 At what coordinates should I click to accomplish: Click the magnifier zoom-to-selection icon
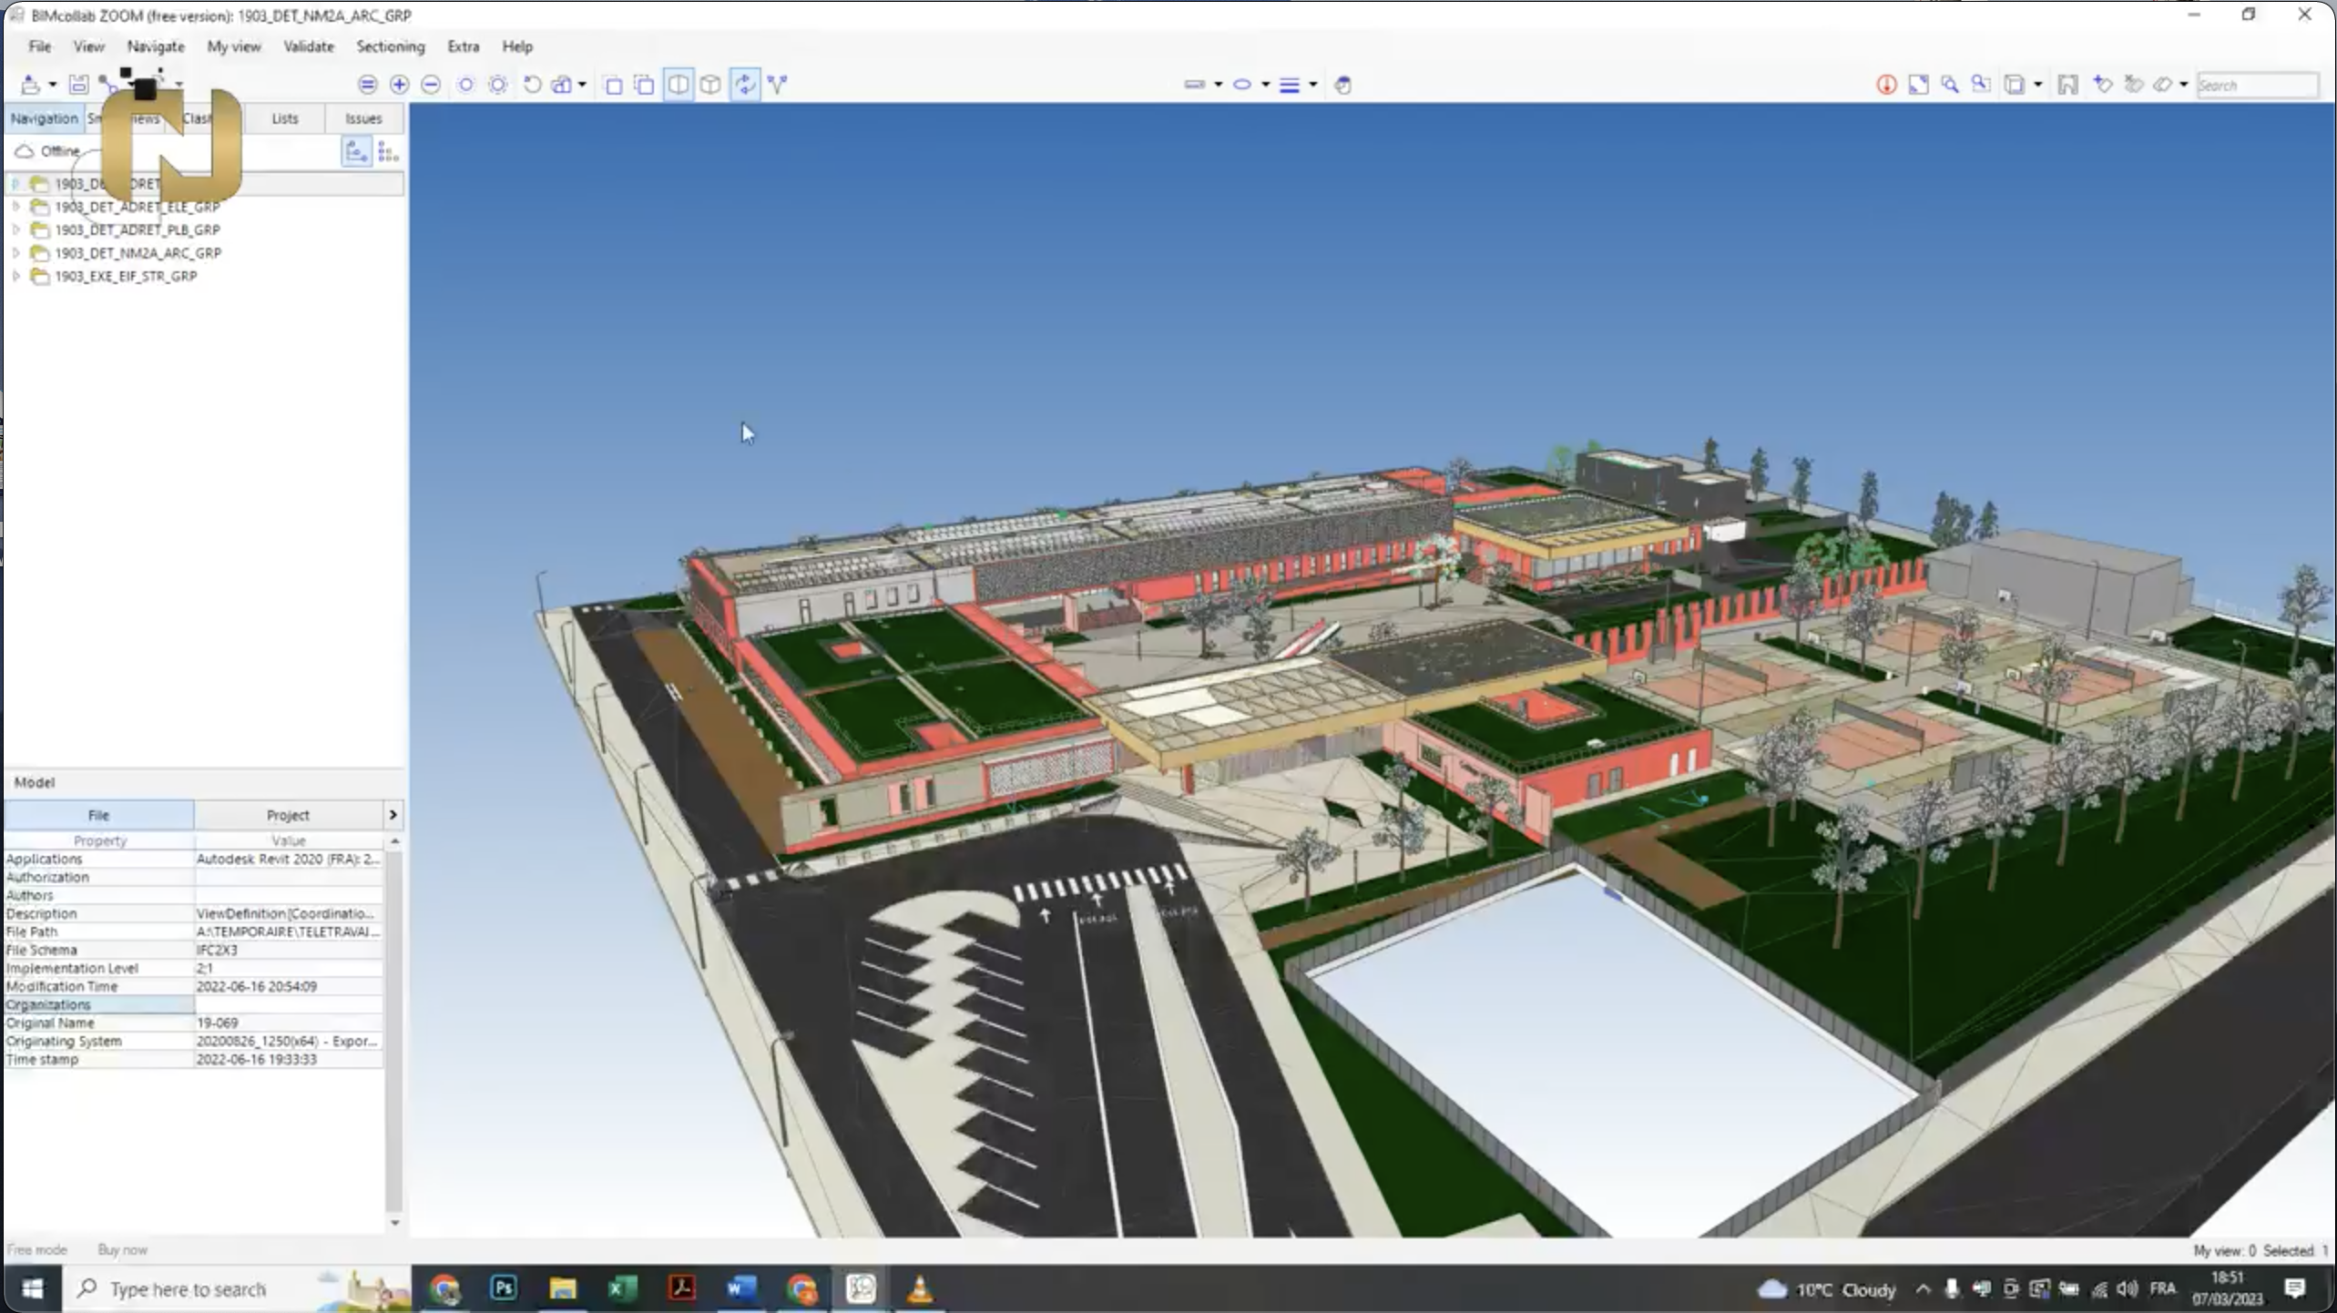pos(1950,85)
